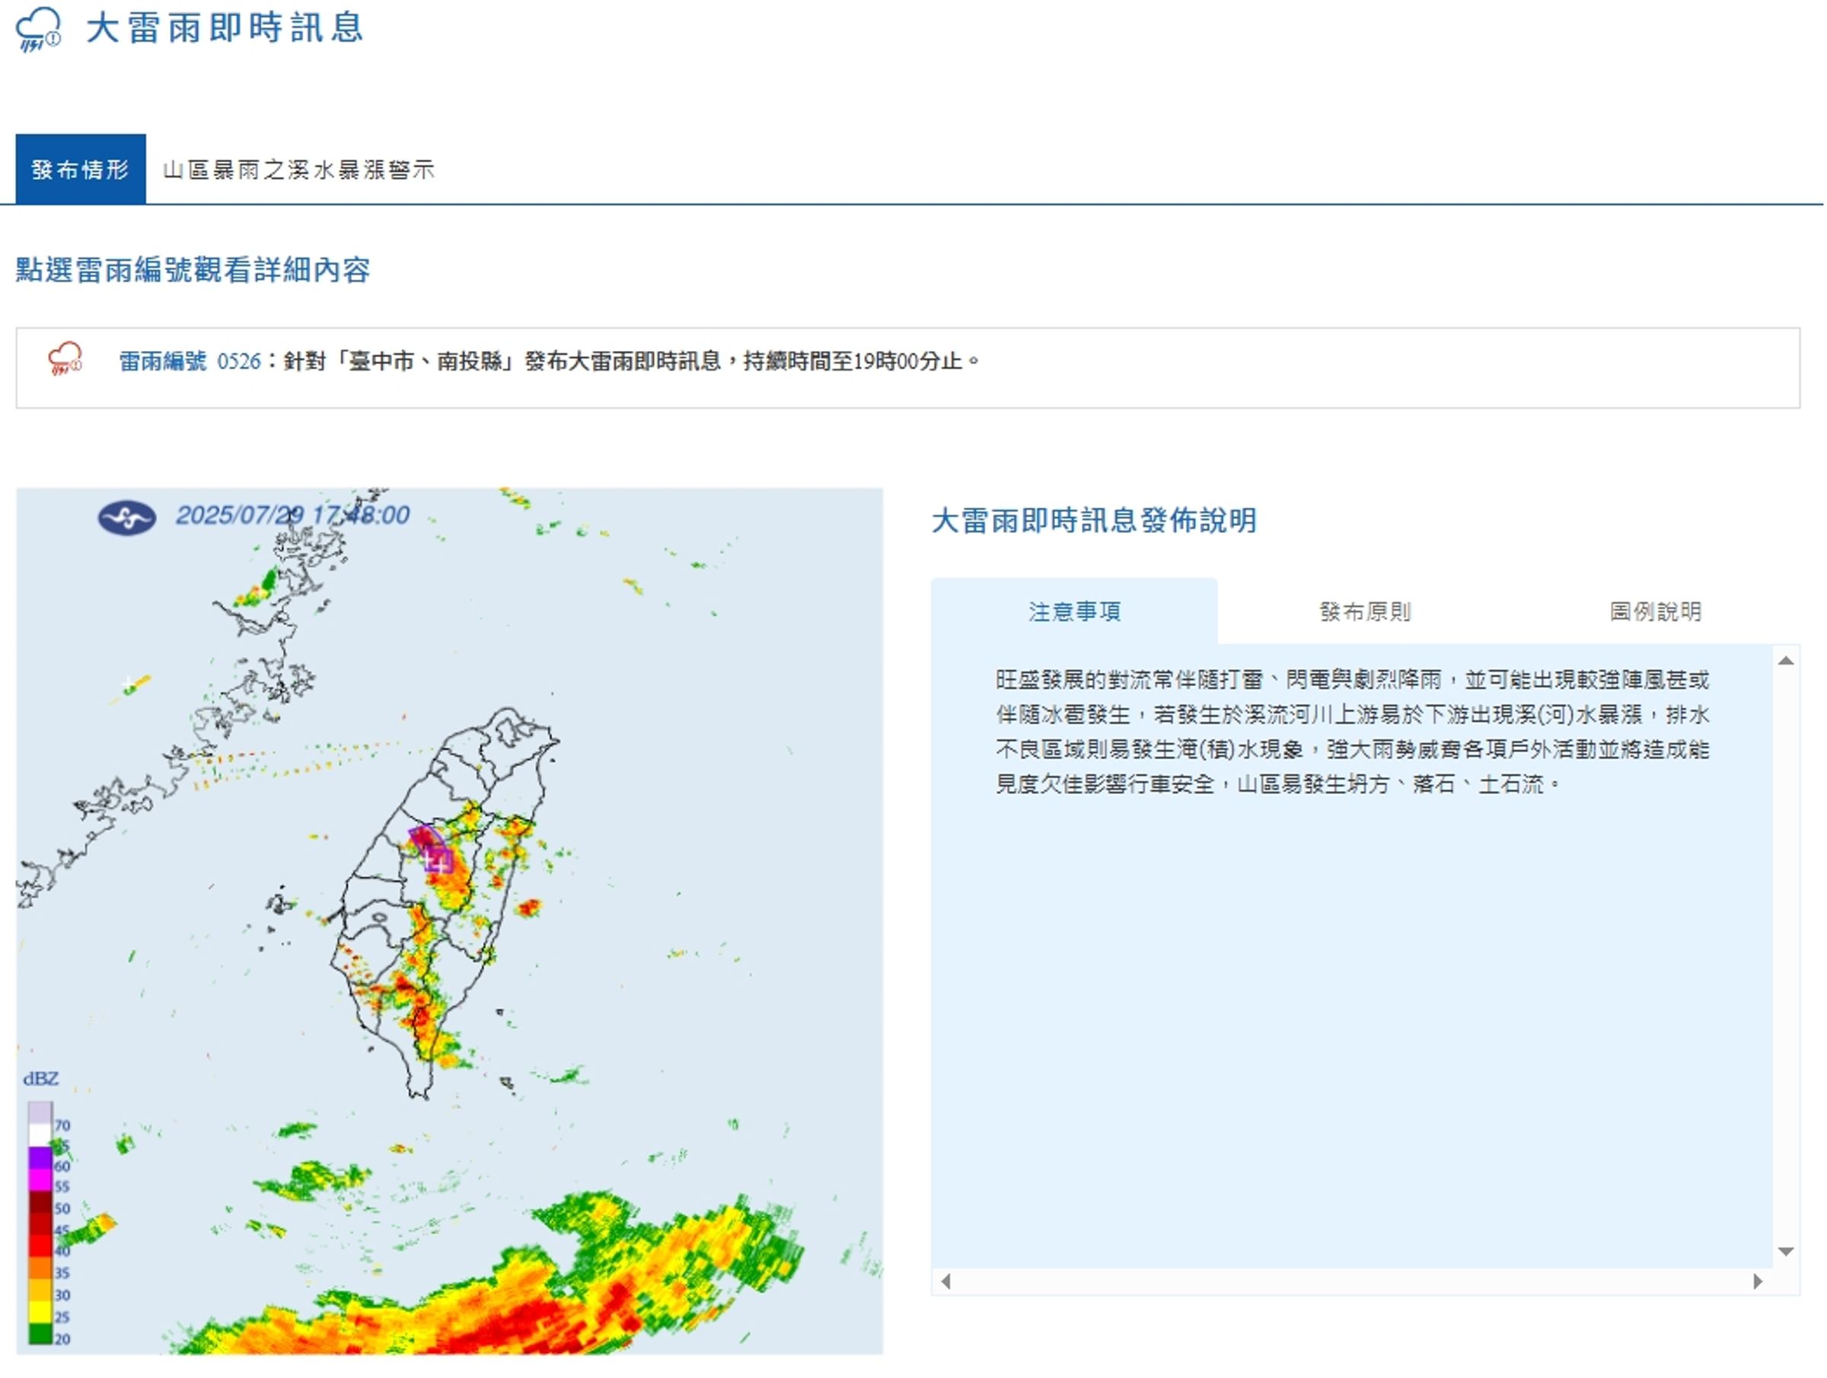
Task: Click the radar map timestamp 2025/07/29 17:48:00
Action: click(293, 516)
